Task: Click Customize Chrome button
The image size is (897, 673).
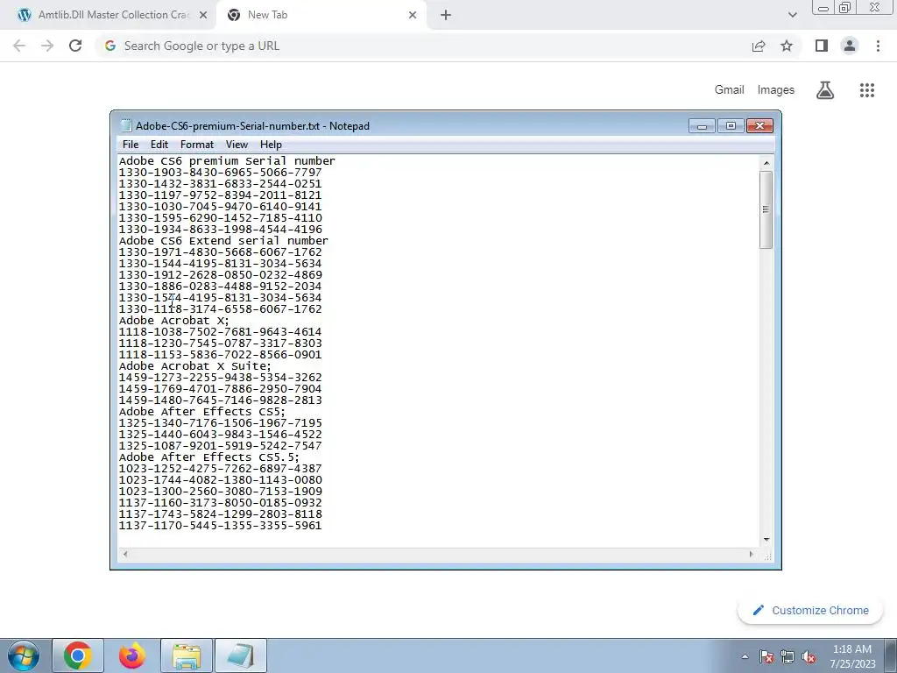Action: 810,610
